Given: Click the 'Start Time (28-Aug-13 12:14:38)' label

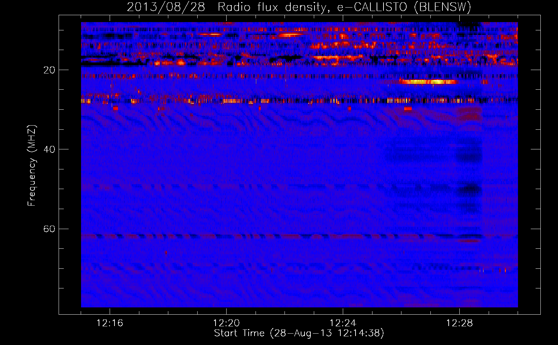Looking at the screenshot, I should pos(299,333).
